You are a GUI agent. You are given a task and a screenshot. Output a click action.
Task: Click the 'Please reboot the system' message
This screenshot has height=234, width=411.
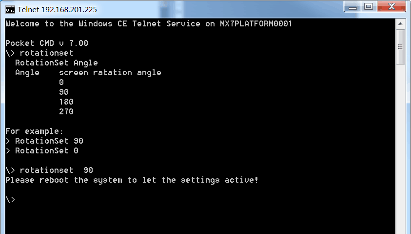132,180
